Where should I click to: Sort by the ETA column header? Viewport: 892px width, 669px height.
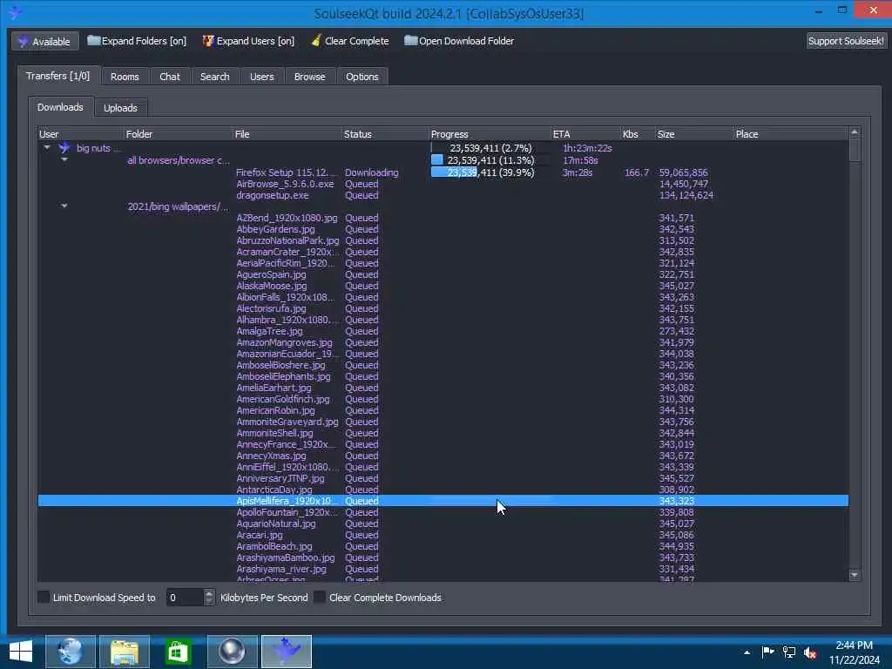586,134
